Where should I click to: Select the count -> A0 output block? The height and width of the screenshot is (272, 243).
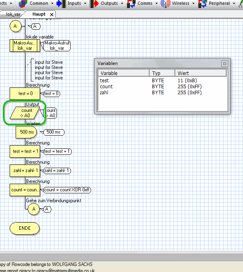pyautogui.click(x=25, y=113)
